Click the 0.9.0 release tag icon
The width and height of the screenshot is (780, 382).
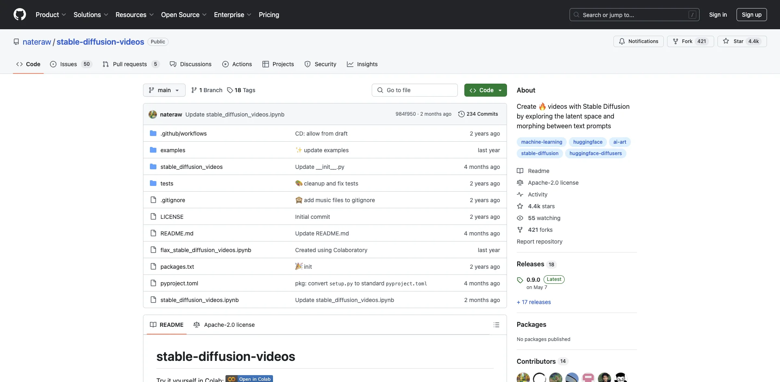click(520, 280)
